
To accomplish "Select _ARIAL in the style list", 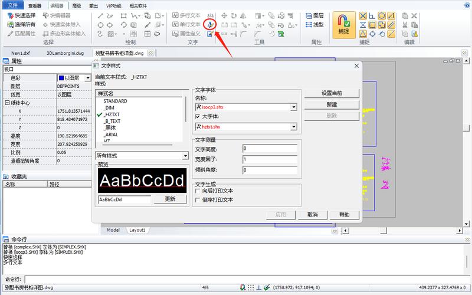I will pyautogui.click(x=111, y=135).
